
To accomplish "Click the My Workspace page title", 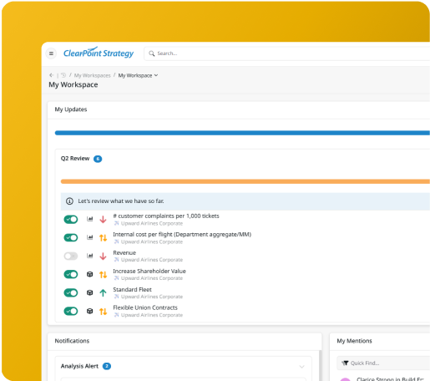I will (x=73, y=84).
